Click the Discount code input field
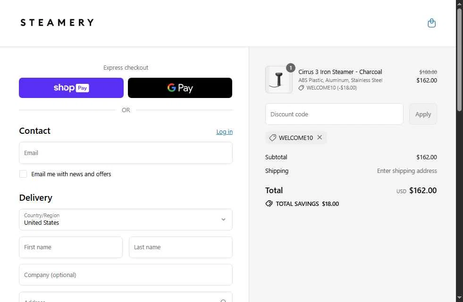Screen dimensions: 463x302 (334, 114)
